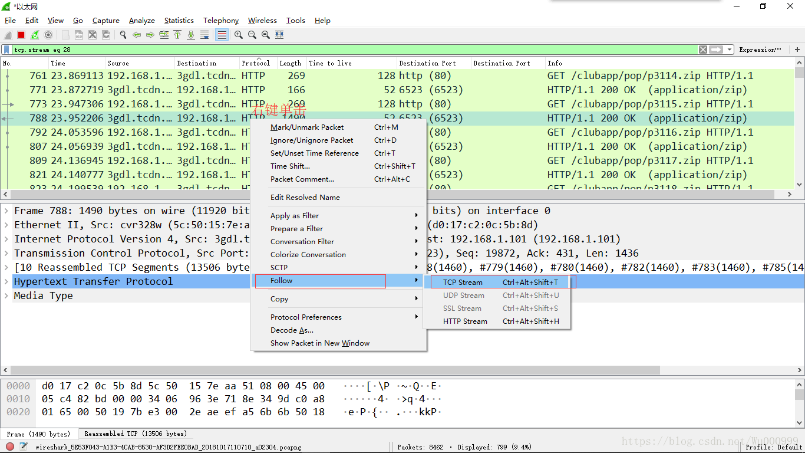Viewport: 805px width, 453px height.
Task: Expand the Frame 788 tree row
Action: click(7, 211)
